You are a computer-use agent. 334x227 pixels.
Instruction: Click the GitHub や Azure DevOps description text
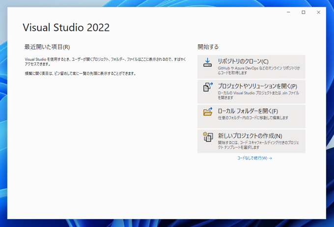point(259,71)
